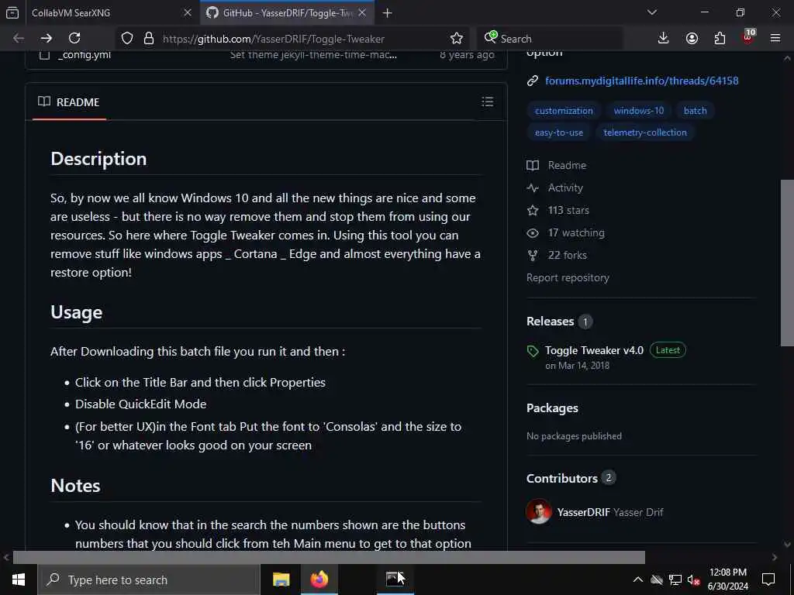Click the Firefox Search box
Viewport: 794px width, 595px height.
tap(550, 39)
